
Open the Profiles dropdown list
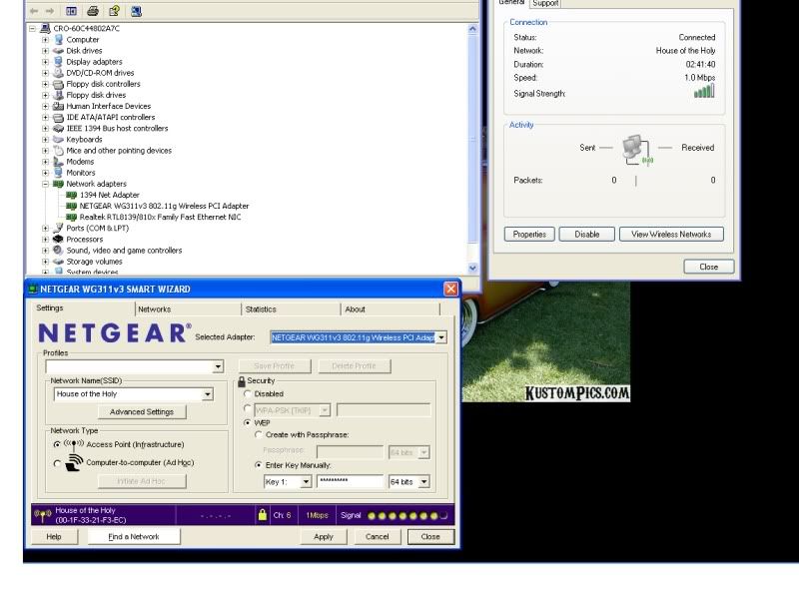[218, 366]
